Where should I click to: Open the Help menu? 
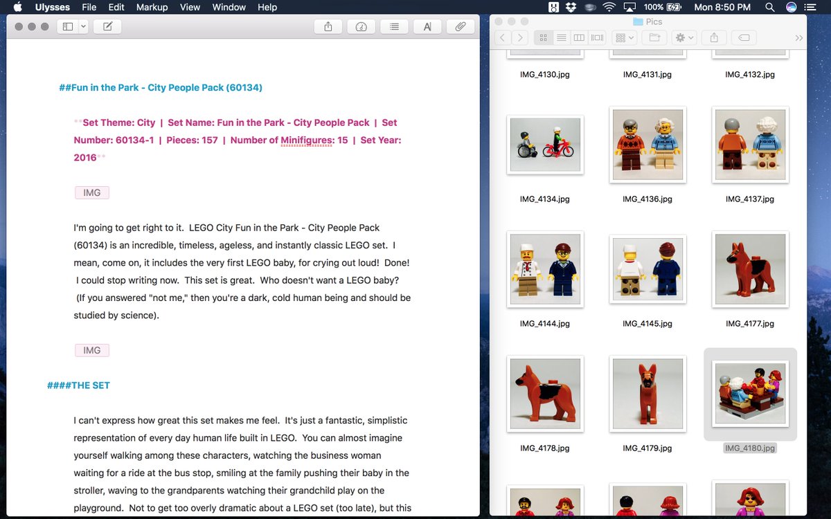(x=267, y=8)
